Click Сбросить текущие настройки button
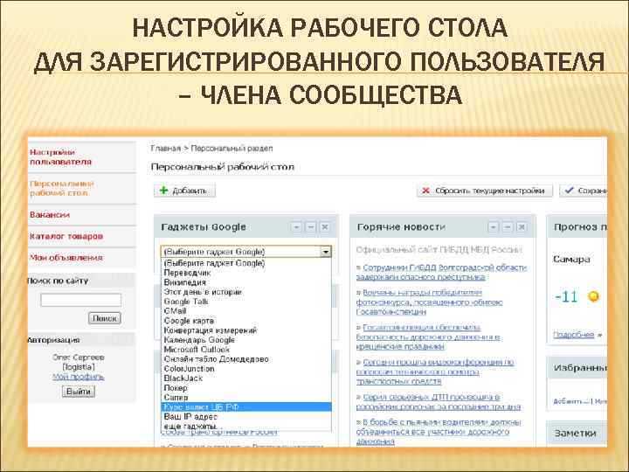This screenshot has width=629, height=472. click(x=485, y=191)
